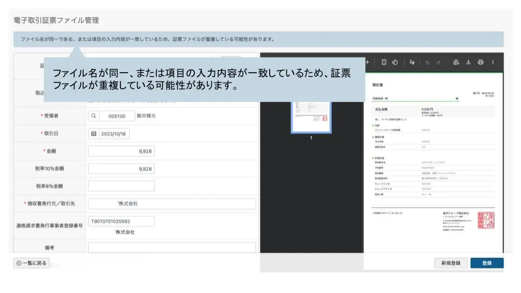Click the zoom in plus icon in PDF toolbar
The width and height of the screenshot is (521, 293).
pyautogui.click(x=367, y=62)
